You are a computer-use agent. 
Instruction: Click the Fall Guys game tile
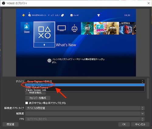(100, 28)
